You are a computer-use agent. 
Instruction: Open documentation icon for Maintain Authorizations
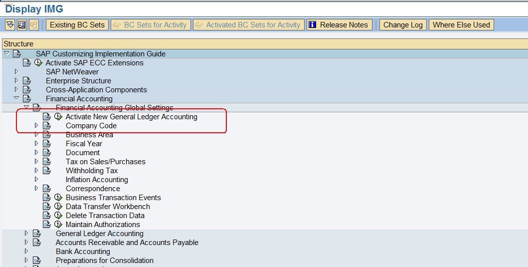coord(47,225)
